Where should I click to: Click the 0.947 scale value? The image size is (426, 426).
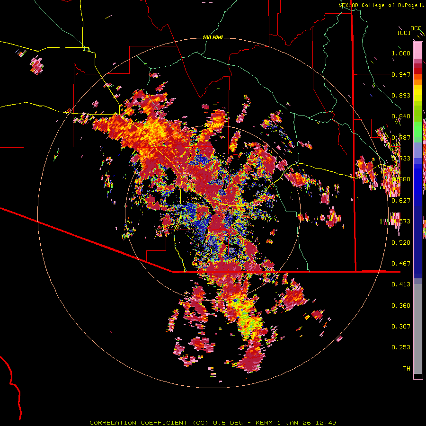tap(401, 74)
